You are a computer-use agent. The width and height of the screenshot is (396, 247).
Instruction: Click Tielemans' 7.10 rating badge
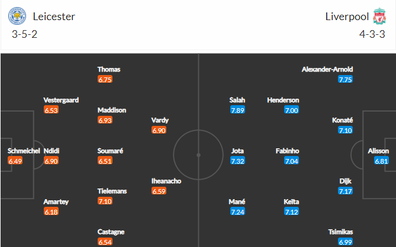105,201
